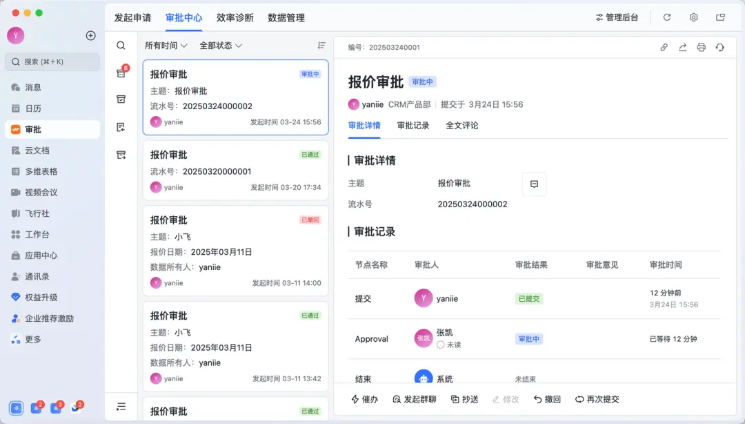Click the comment icon beside 主题 field
Image resolution: width=745 pixels, height=424 pixels.
point(534,184)
